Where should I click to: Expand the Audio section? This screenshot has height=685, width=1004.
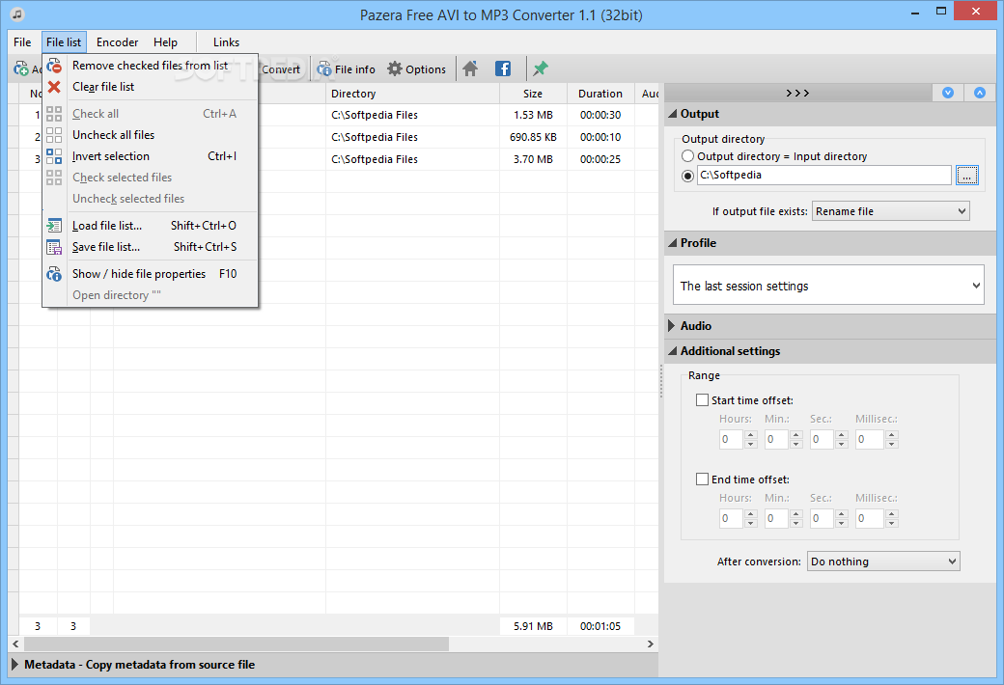click(x=672, y=326)
